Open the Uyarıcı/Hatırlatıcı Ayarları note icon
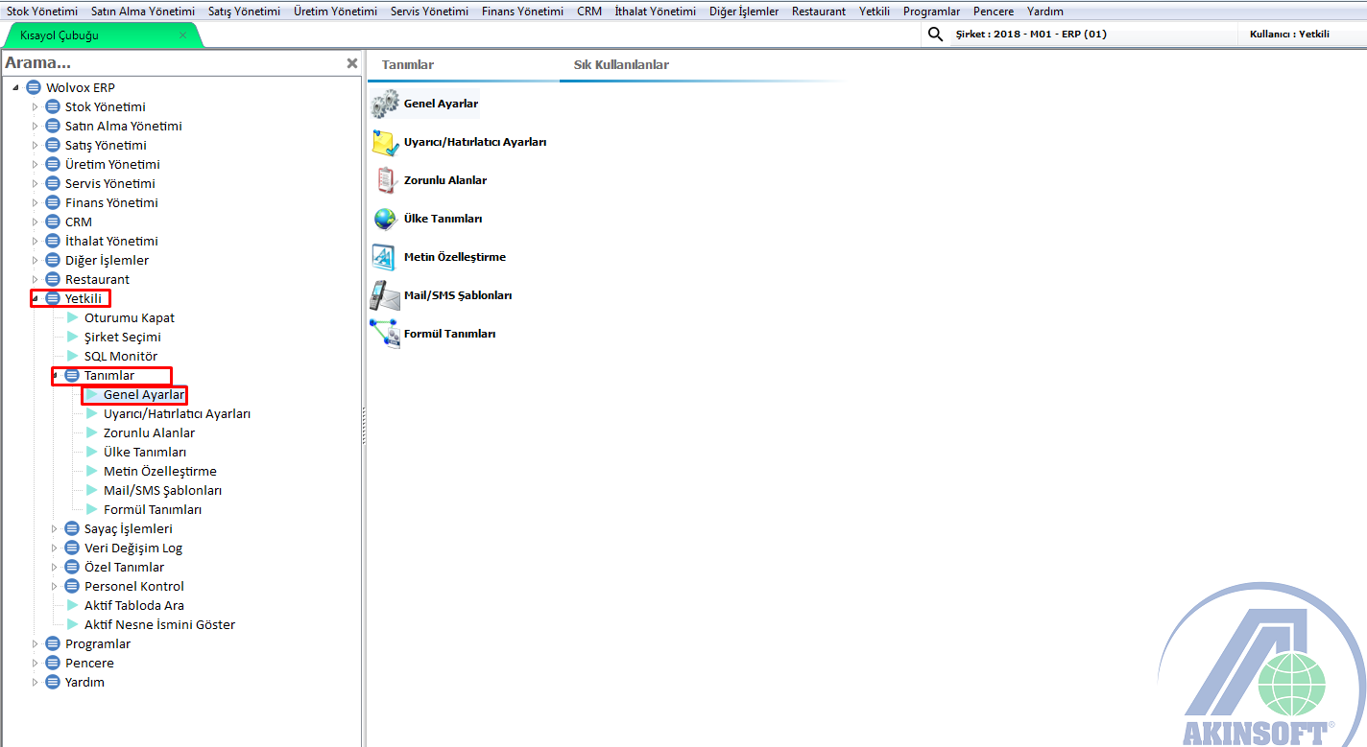 [x=385, y=142]
